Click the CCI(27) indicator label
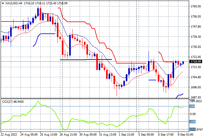 tap(7, 102)
